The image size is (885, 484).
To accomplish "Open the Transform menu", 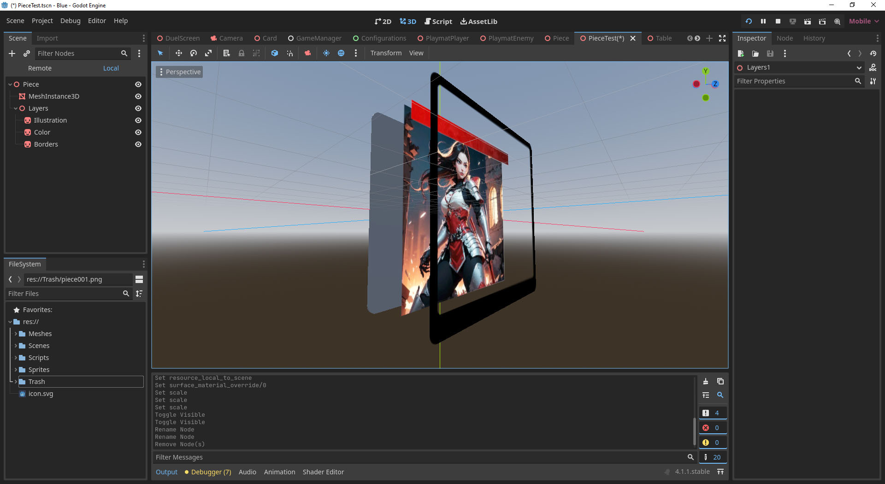I will coord(386,53).
